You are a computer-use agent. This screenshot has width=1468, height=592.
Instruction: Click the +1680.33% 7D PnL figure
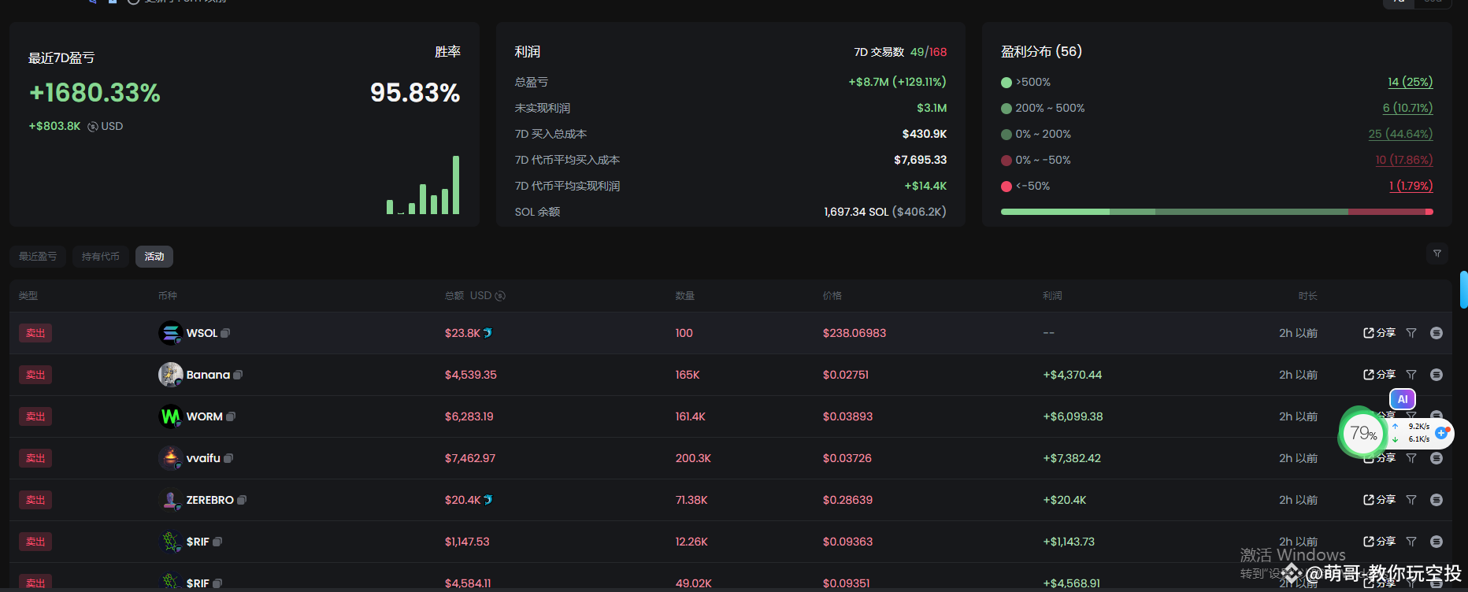pyautogui.click(x=95, y=93)
